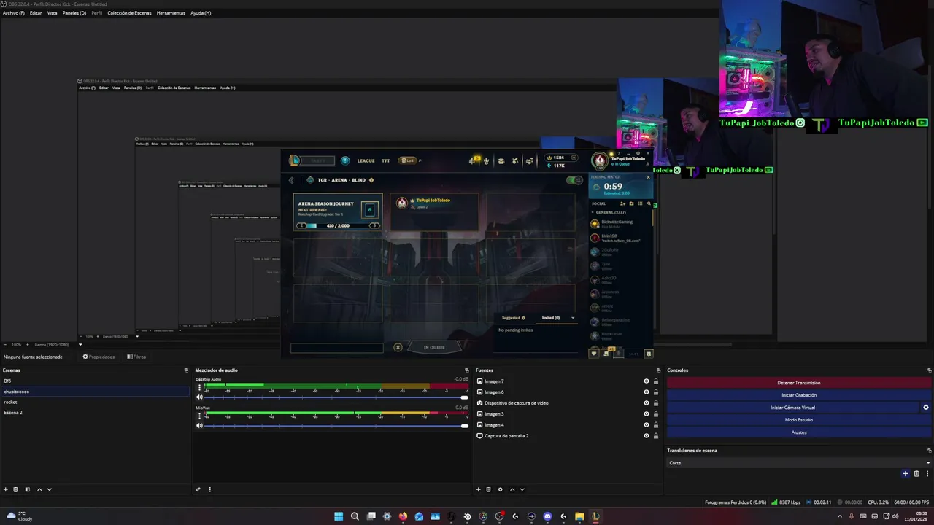This screenshot has width=934, height=525.
Task: Open the Lienzo (1920x1080) scaling dropdown
Action: pyautogui.click(x=58, y=345)
